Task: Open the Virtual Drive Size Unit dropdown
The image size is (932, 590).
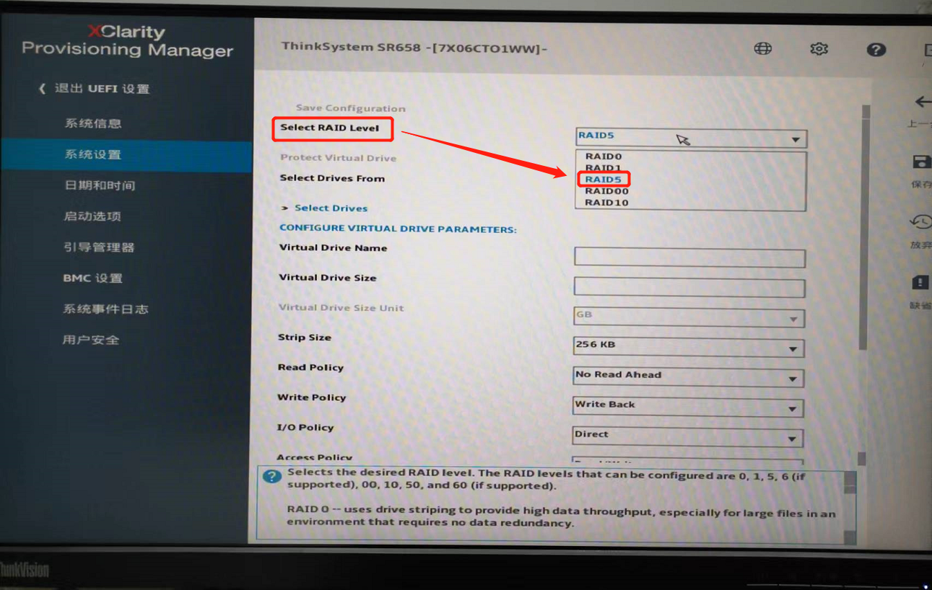Action: [x=689, y=317]
